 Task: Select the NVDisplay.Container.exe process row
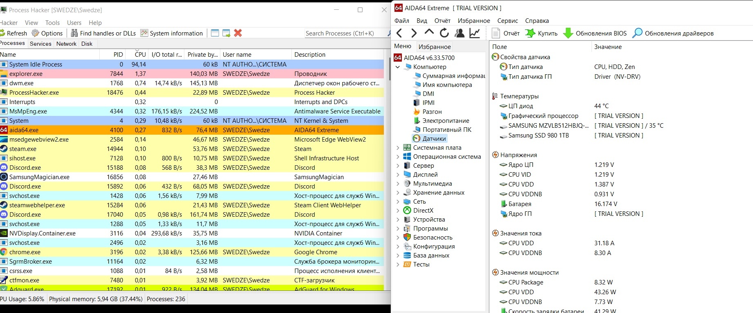coord(192,233)
